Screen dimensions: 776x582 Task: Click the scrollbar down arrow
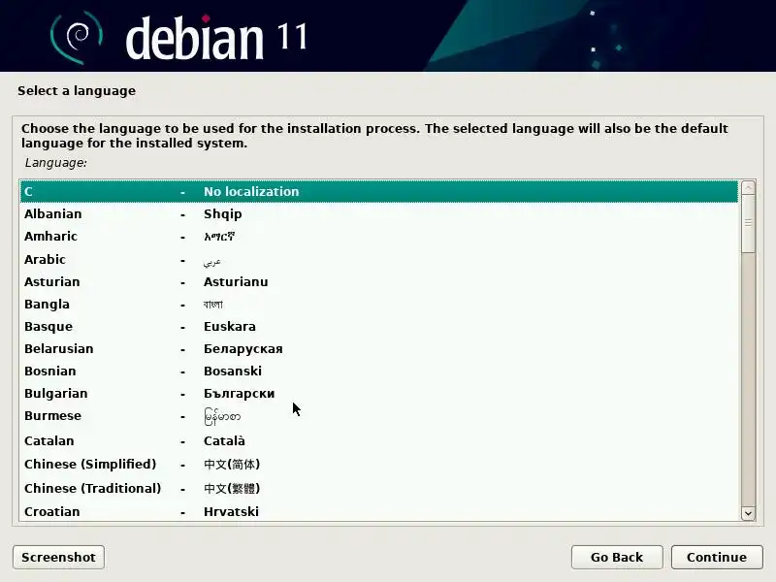(748, 513)
